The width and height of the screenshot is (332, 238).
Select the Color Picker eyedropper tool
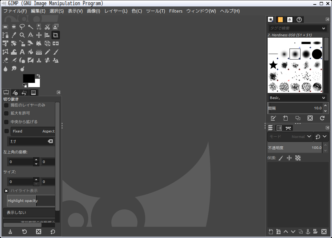pyautogui.click(x=14, y=35)
